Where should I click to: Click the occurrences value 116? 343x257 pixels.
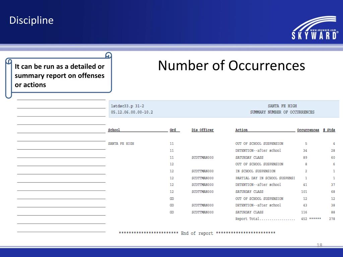pyautogui.click(x=304, y=212)
